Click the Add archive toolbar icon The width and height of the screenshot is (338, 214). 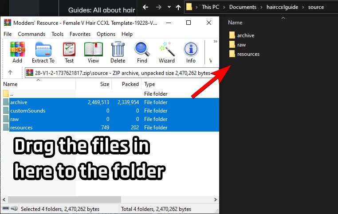[17, 52]
